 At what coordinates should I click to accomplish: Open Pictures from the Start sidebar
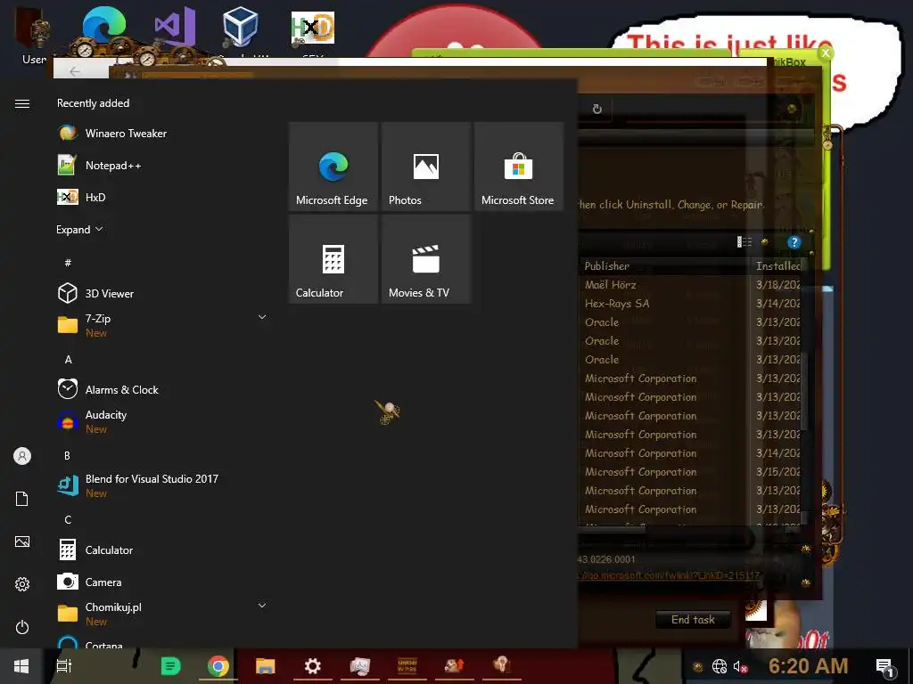(x=22, y=542)
